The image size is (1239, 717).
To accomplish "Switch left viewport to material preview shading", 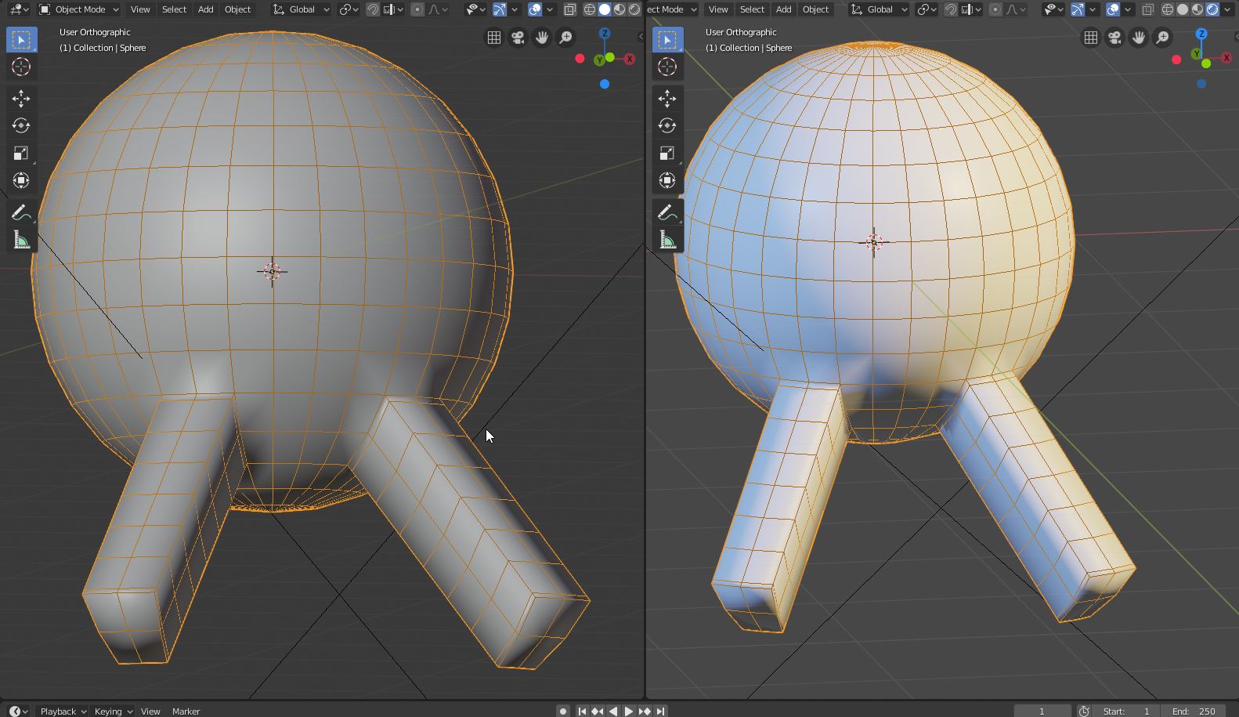I will tap(619, 9).
